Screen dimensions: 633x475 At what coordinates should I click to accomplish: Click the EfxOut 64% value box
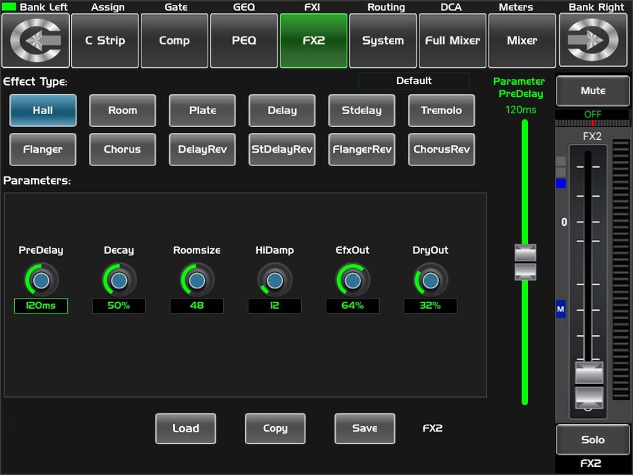(352, 305)
